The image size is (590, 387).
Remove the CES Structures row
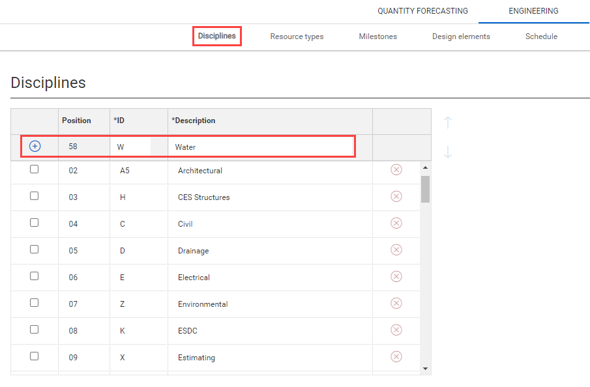click(x=396, y=196)
